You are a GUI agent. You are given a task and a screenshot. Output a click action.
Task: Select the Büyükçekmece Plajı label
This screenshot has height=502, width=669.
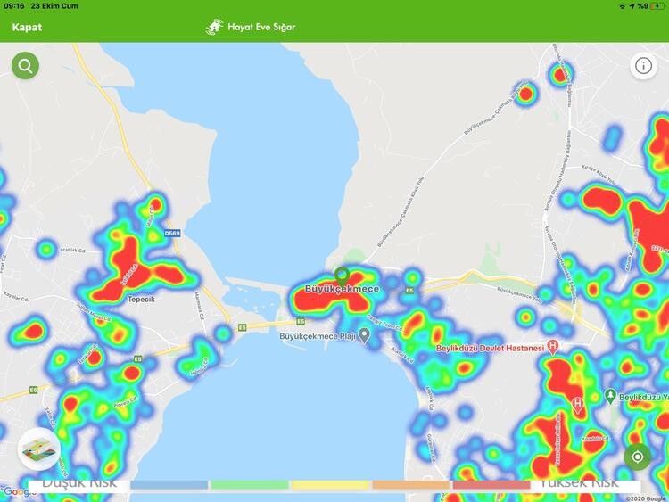click(318, 336)
